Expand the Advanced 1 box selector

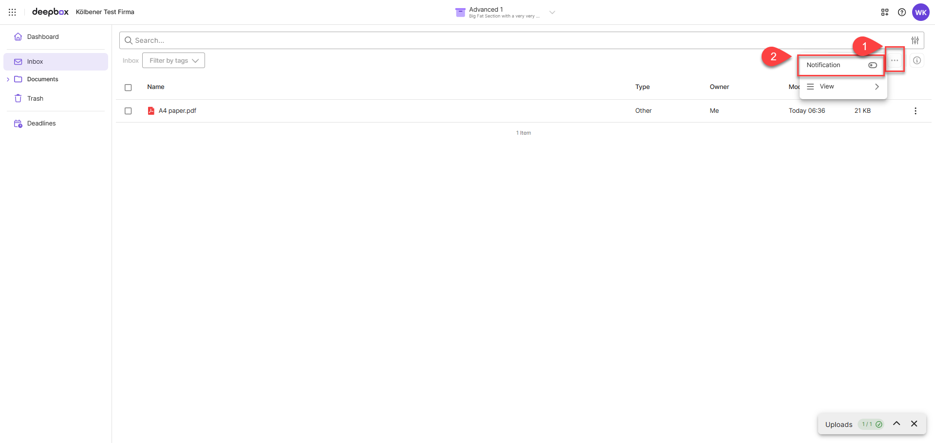552,12
